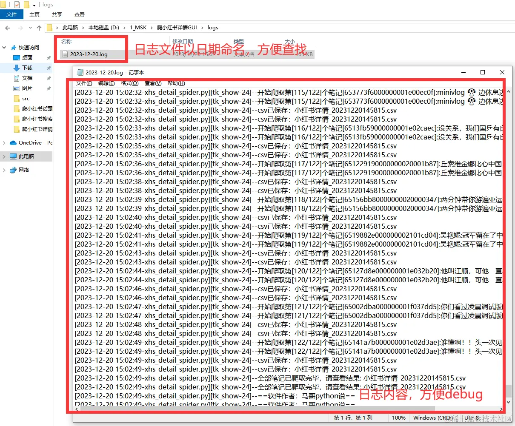The width and height of the screenshot is (515, 426).
Task: Maximize the Notepad window
Action: 483,72
